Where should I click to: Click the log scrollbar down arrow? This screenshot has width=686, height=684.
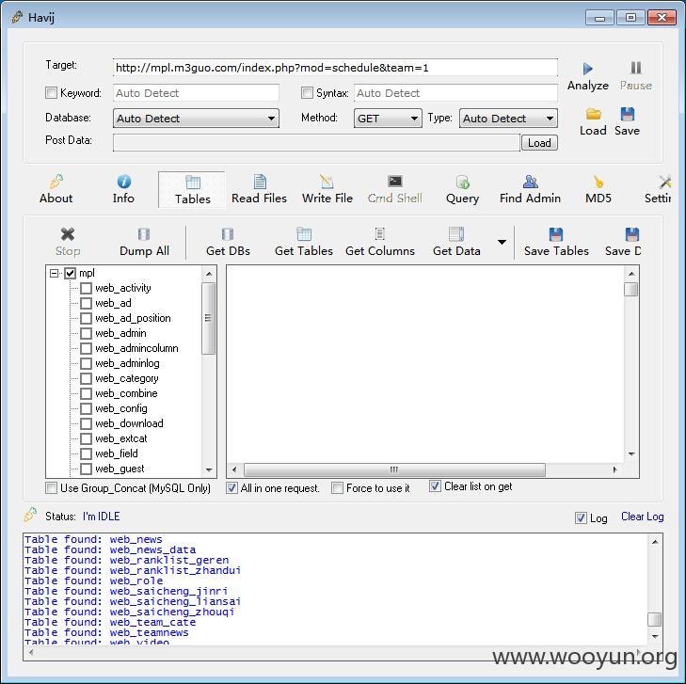pyautogui.click(x=655, y=636)
